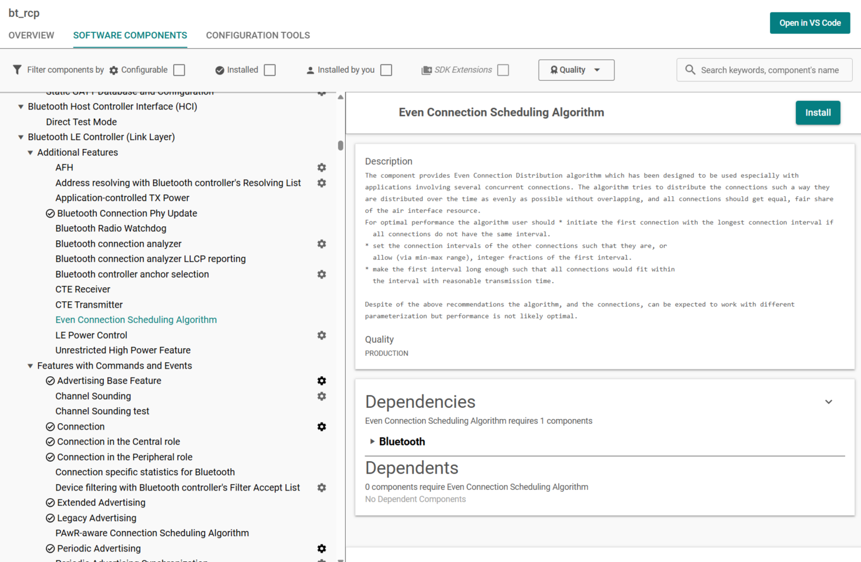Open LE Power Control gear settings
Viewport: 861px width, 562px height.
pos(322,335)
